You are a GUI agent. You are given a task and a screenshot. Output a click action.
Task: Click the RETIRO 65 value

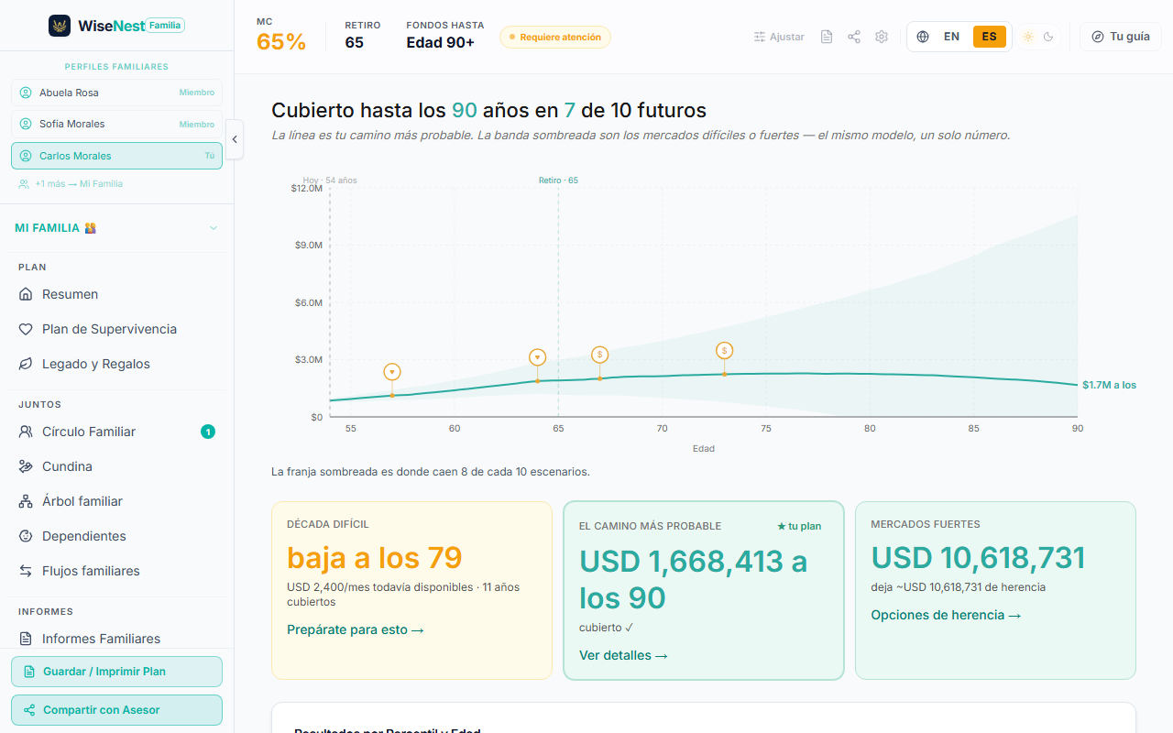354,42
